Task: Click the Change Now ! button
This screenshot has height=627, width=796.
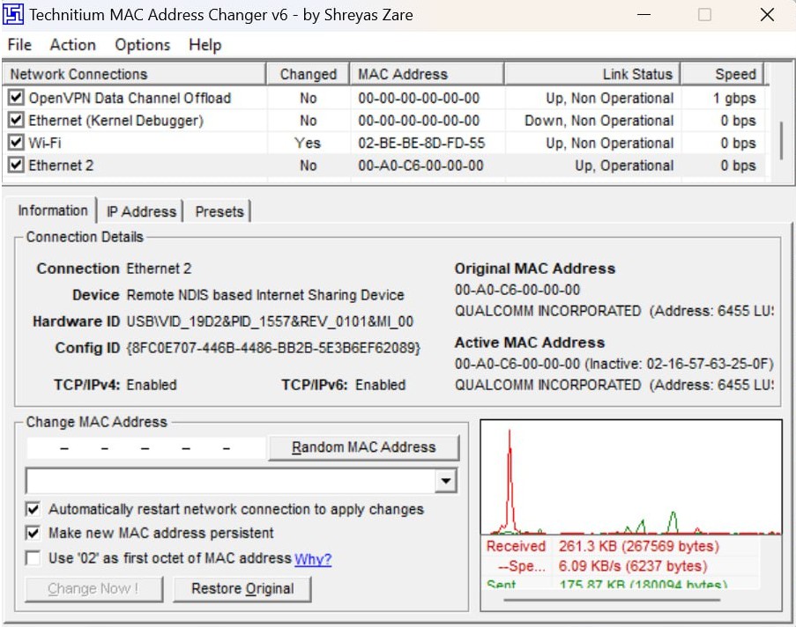Action: pos(93,588)
